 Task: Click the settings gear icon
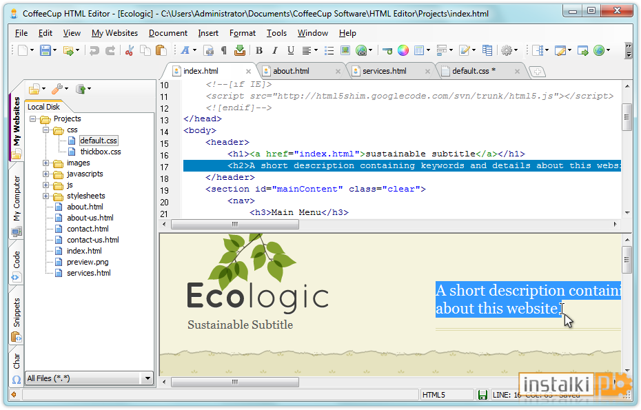tap(507, 50)
